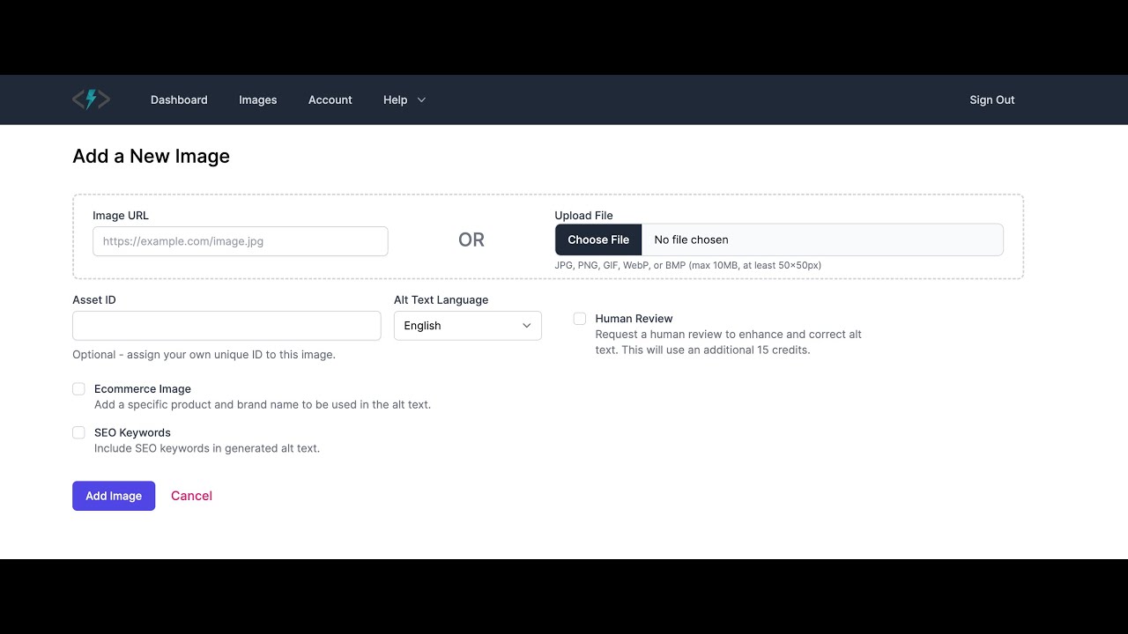Screen dimensions: 1128x634
Task: Click the Add a New Image heading
Action: pos(150,156)
